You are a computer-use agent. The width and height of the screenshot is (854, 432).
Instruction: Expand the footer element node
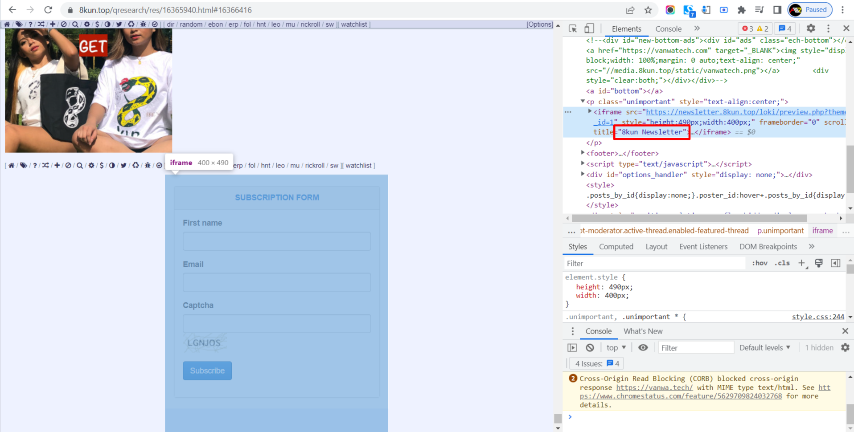(583, 153)
